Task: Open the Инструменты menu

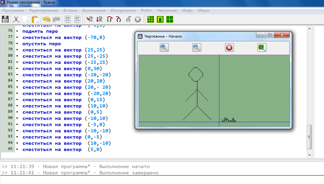Action: click(x=123, y=10)
